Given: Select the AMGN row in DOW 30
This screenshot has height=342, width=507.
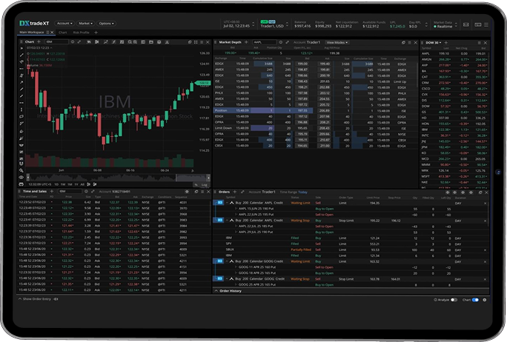Looking at the screenshot, I should point(454,59).
